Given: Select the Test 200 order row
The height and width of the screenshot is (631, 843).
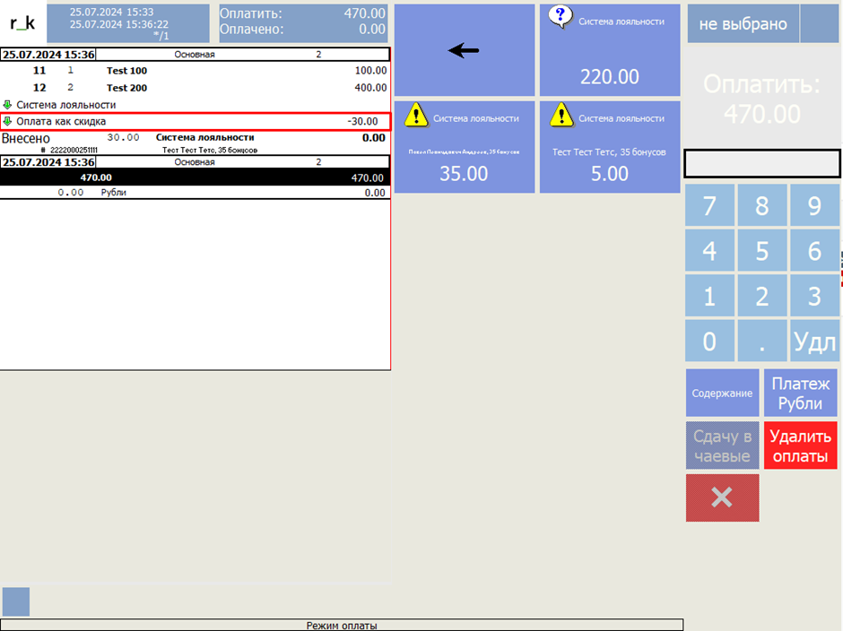Looking at the screenshot, I should click(195, 88).
